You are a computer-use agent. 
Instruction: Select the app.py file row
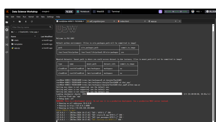pyautogui.click(x=32, y=48)
